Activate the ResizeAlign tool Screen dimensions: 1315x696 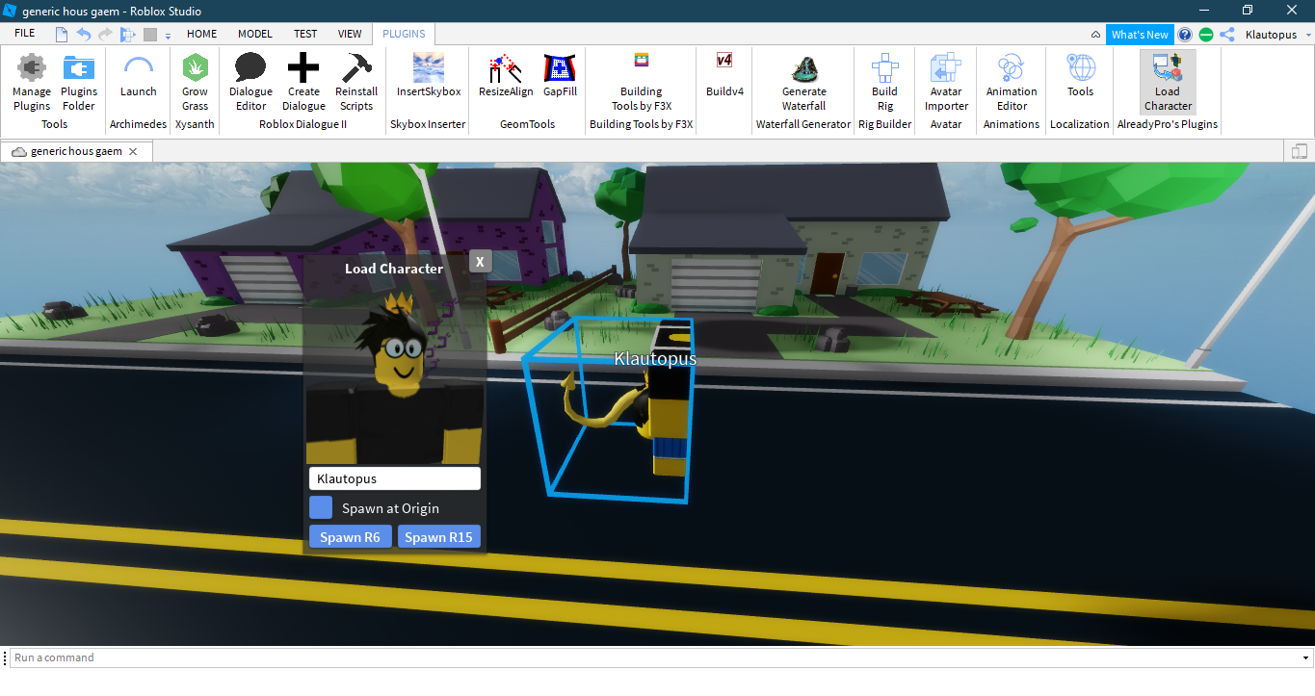pyautogui.click(x=506, y=77)
